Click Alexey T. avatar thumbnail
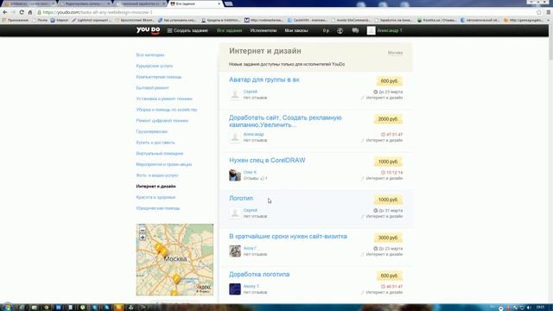 tap(235, 289)
